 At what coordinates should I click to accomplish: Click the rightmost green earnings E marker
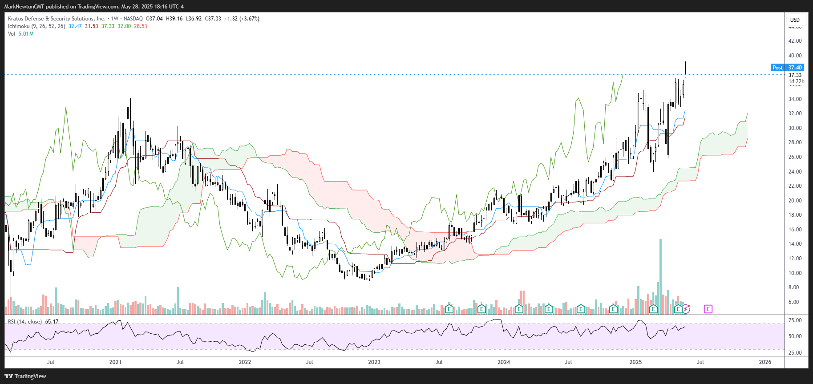[x=678, y=309]
